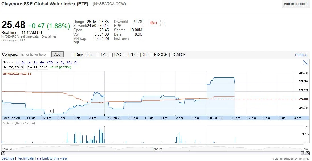The height and width of the screenshot is (161, 312).
Task: Set zoom to 5d
Action: coord(23,62)
